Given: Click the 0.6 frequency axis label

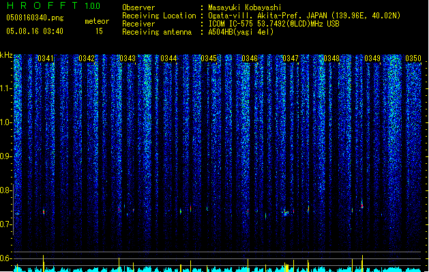Looking at the screenshot, I should 5,258.
